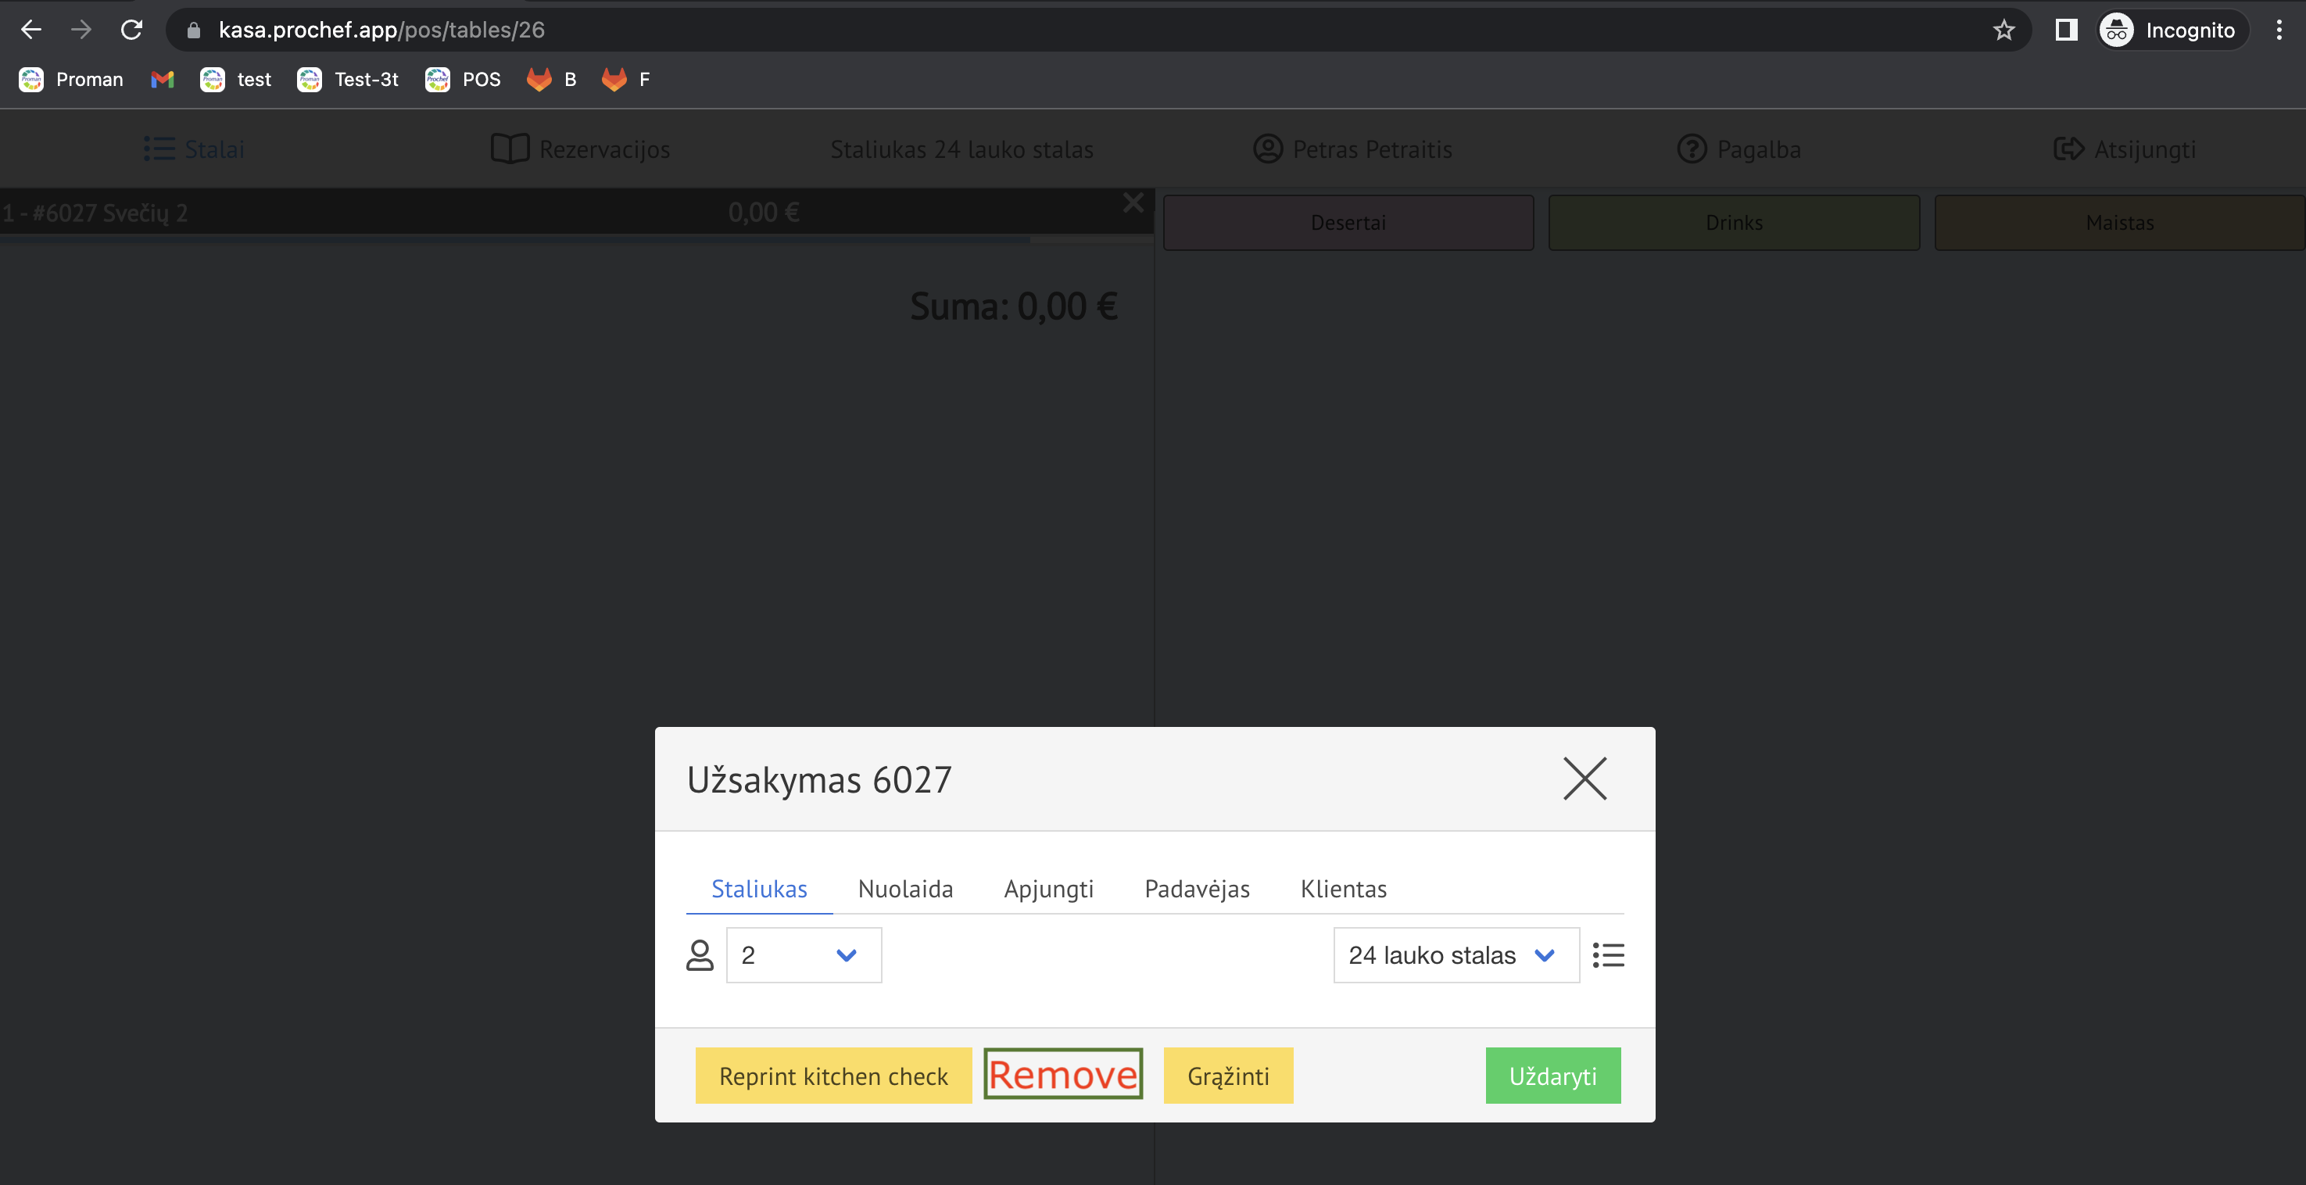Select the Padavėjas tab
The width and height of the screenshot is (2306, 1185).
pos(1197,889)
